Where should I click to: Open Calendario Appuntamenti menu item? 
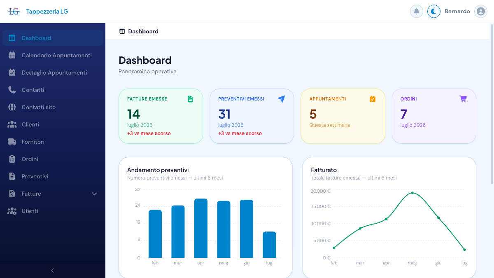[53, 55]
